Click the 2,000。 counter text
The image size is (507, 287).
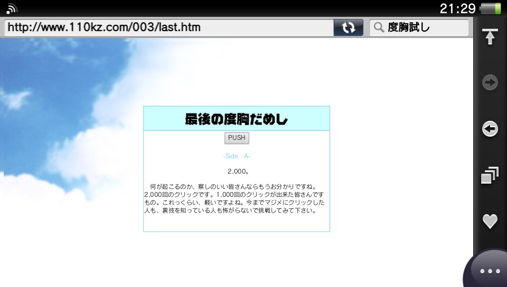click(238, 171)
